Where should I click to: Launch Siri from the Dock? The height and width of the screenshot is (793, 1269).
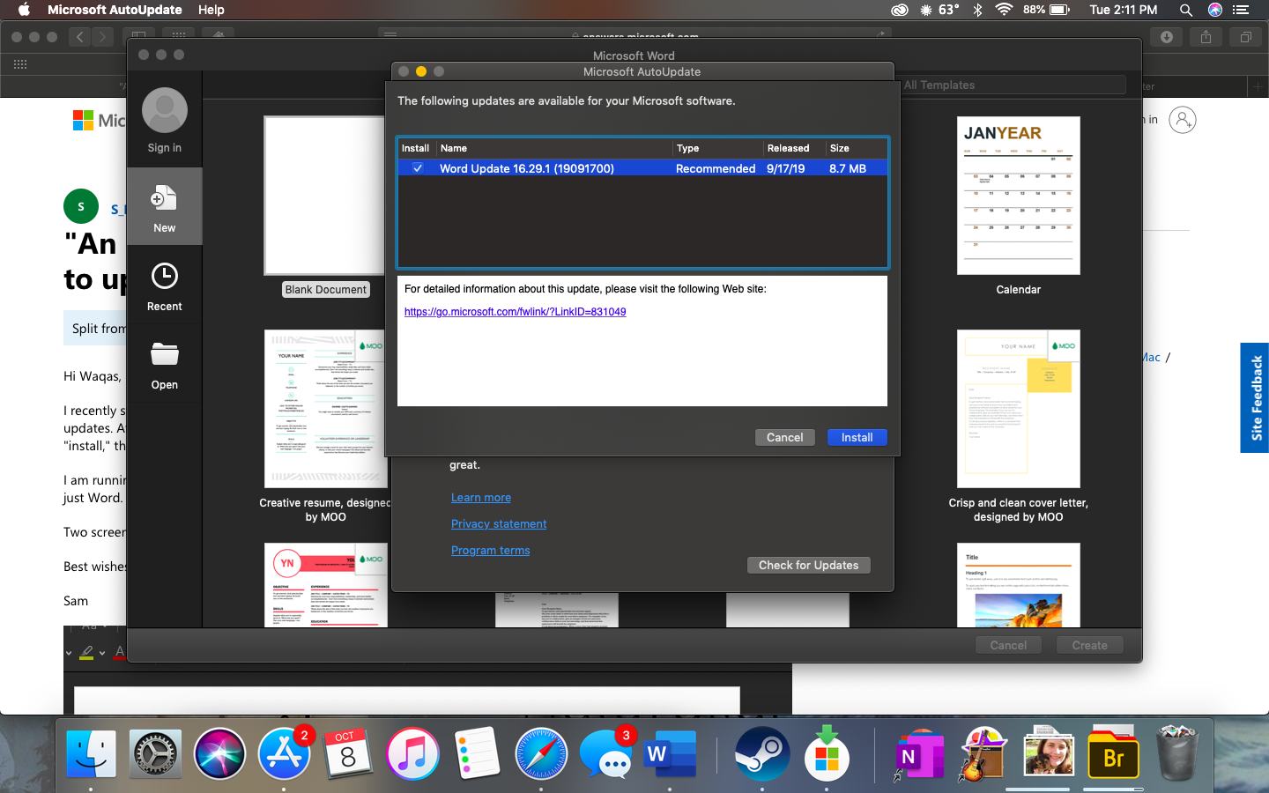[219, 754]
